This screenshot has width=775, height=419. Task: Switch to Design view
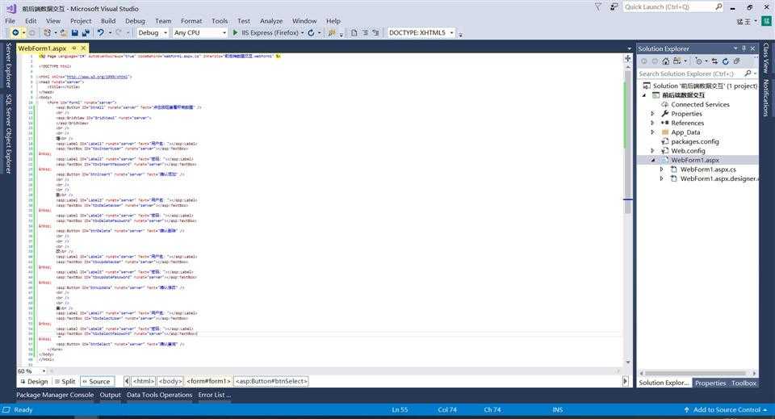coord(34,381)
